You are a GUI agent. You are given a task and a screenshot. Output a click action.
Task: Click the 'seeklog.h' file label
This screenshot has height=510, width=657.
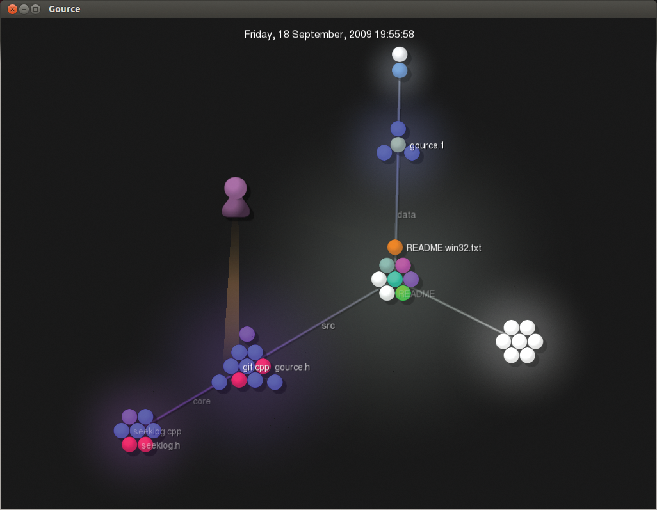point(161,445)
